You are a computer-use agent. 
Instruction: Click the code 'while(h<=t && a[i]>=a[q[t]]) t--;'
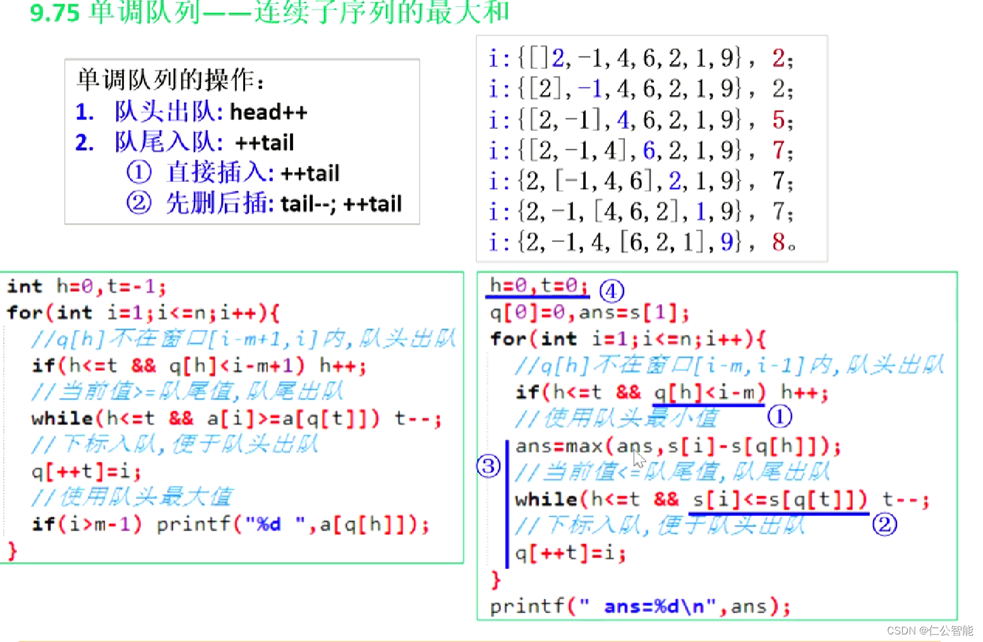click(237, 418)
